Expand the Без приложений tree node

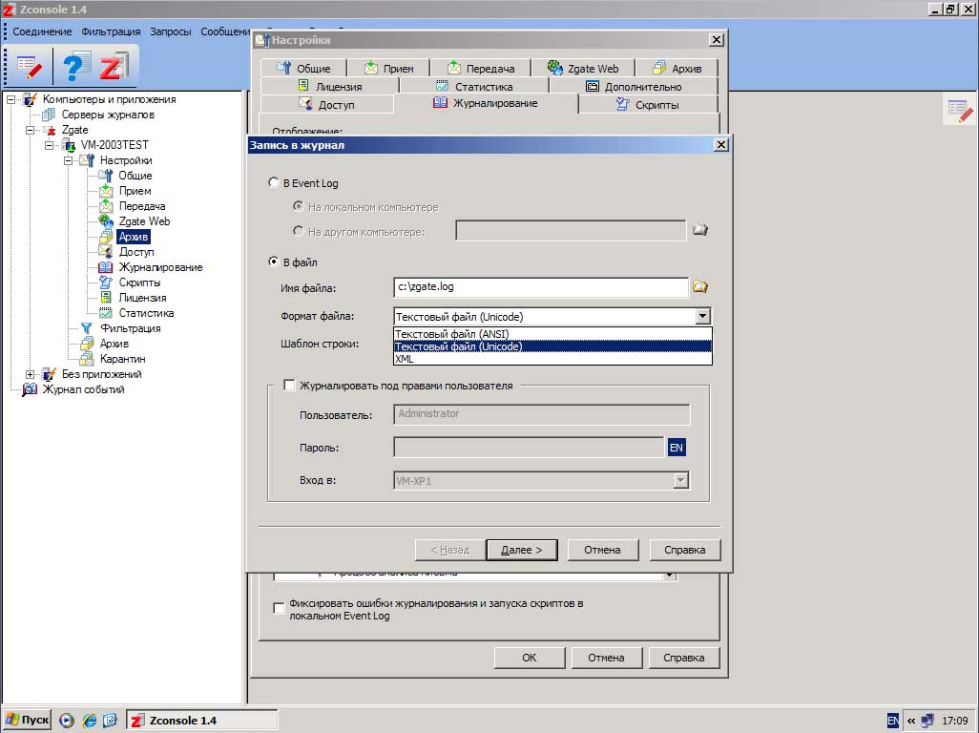point(30,374)
